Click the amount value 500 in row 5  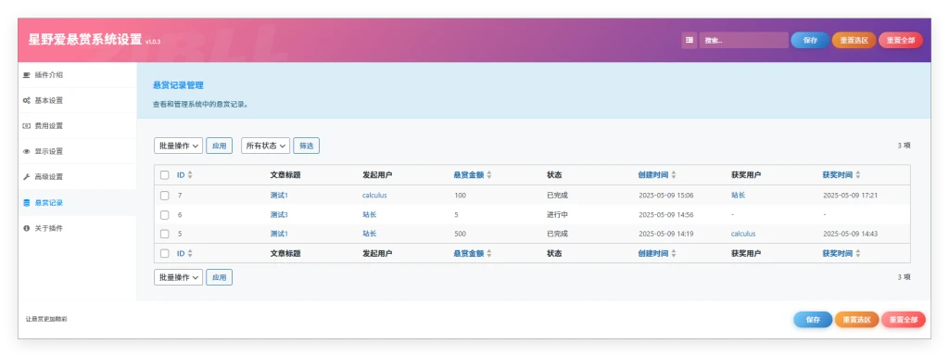[460, 234]
